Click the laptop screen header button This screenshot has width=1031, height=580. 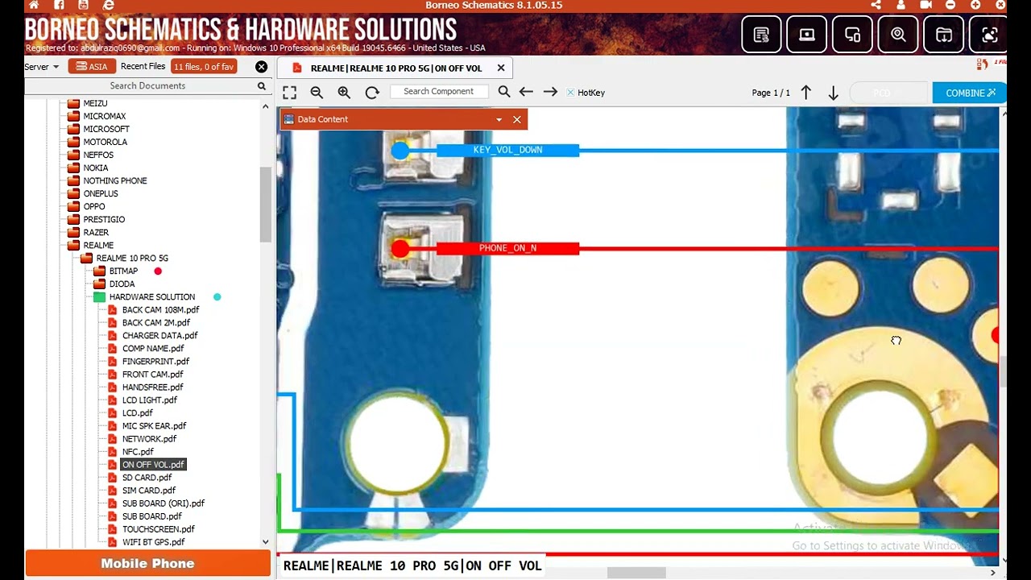click(x=806, y=35)
